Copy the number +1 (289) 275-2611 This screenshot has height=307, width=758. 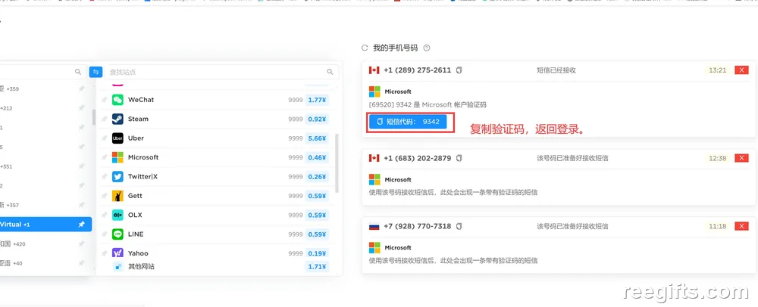coord(459,70)
